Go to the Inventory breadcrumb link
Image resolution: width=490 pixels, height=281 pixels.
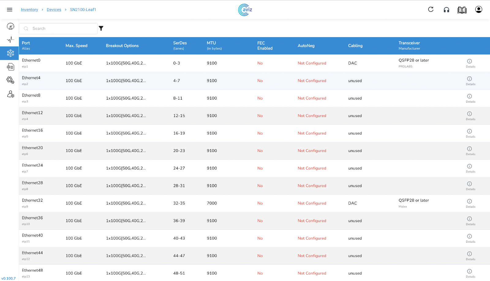[x=29, y=9]
